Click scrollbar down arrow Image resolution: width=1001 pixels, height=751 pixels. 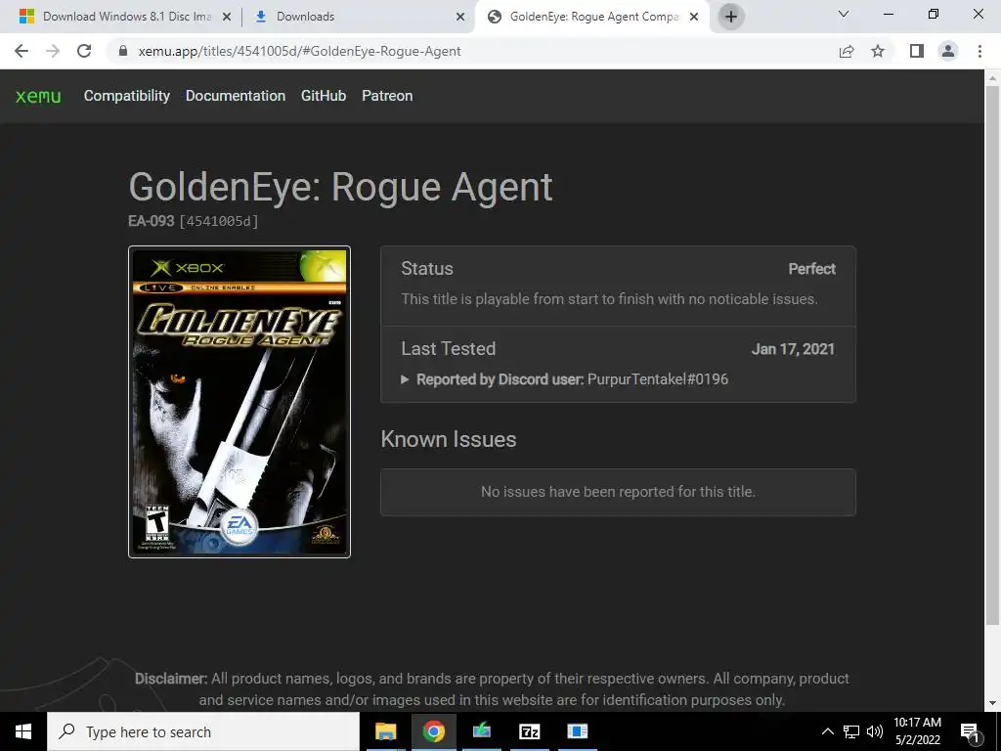992,703
